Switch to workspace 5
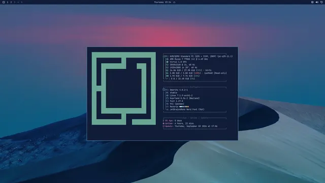Image resolution: width=325 pixels, height=183 pixels. (x=21, y=2)
